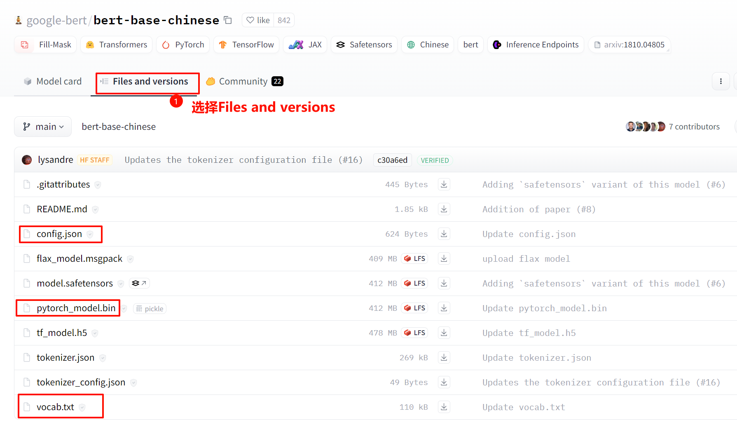Open vocab.txt file
This screenshot has width=737, height=432.
pyautogui.click(x=55, y=407)
